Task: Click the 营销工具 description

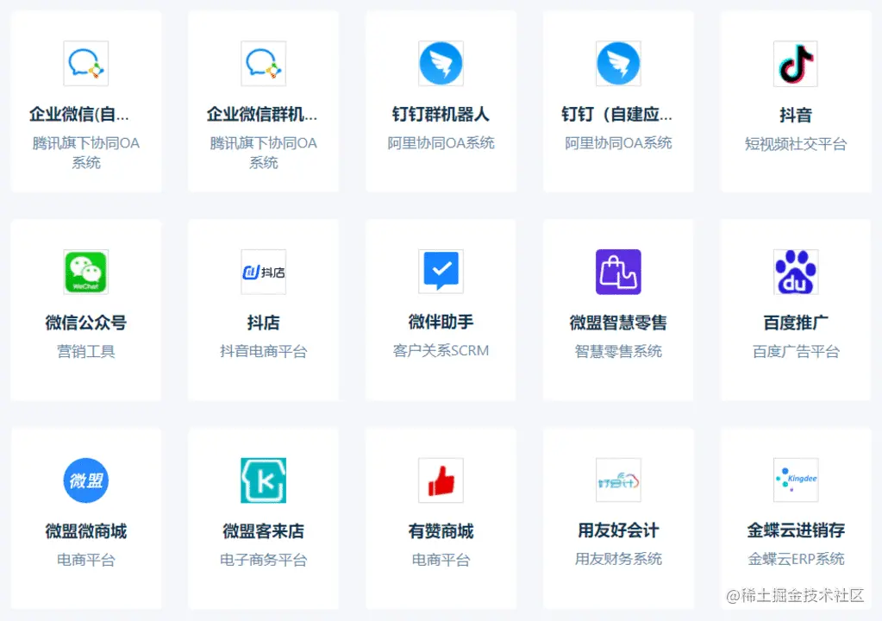Action: click(85, 352)
